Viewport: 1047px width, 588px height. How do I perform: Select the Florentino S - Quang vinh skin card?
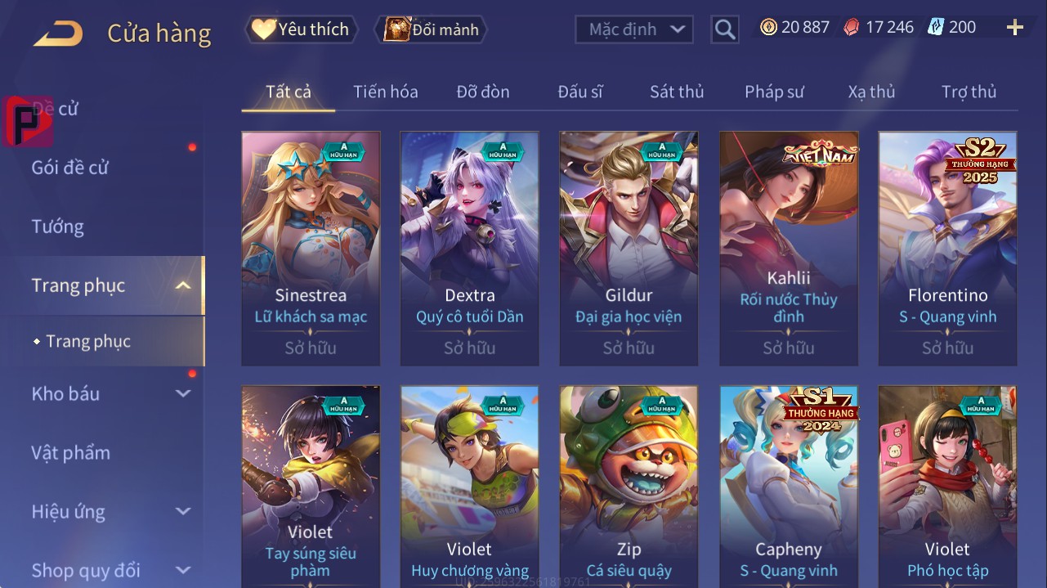[948, 249]
